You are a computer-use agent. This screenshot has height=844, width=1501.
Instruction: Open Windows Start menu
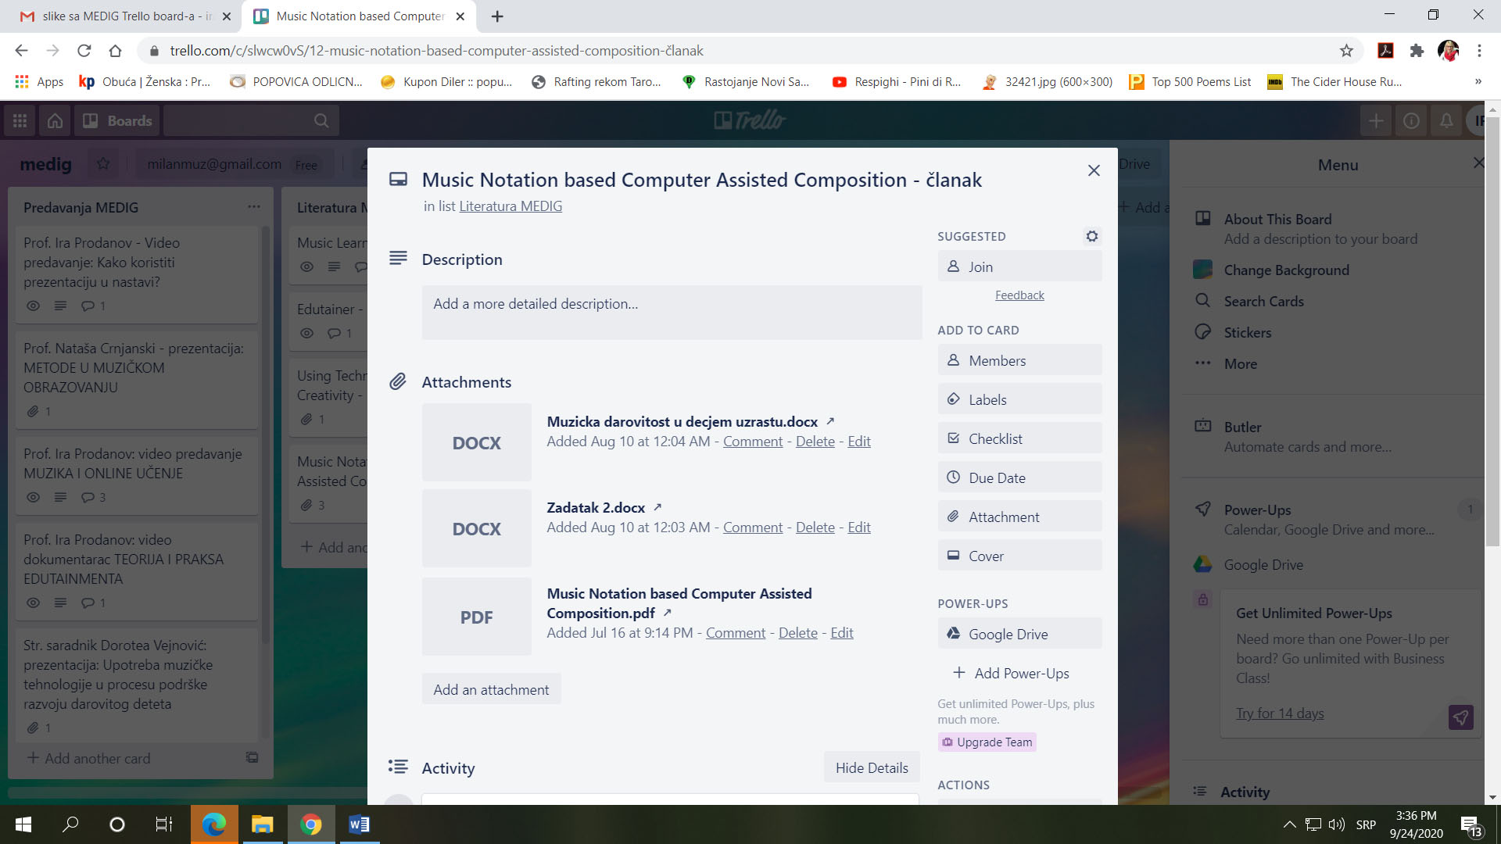point(23,824)
